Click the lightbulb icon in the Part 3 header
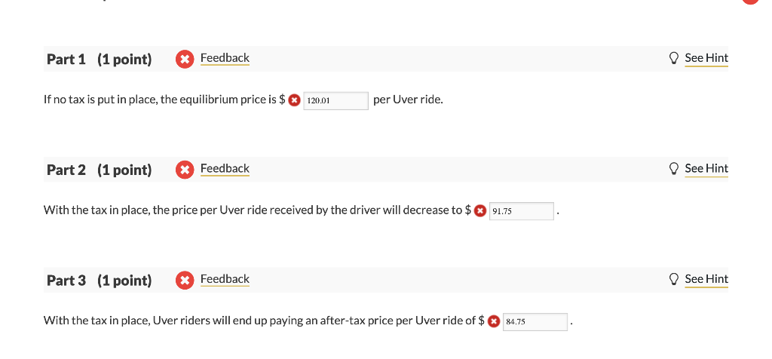This screenshot has width=772, height=359. [x=673, y=279]
